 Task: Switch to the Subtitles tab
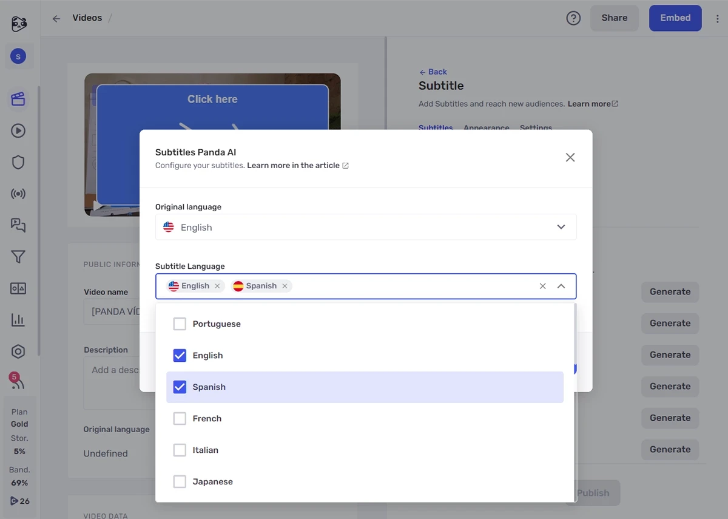[436, 128]
